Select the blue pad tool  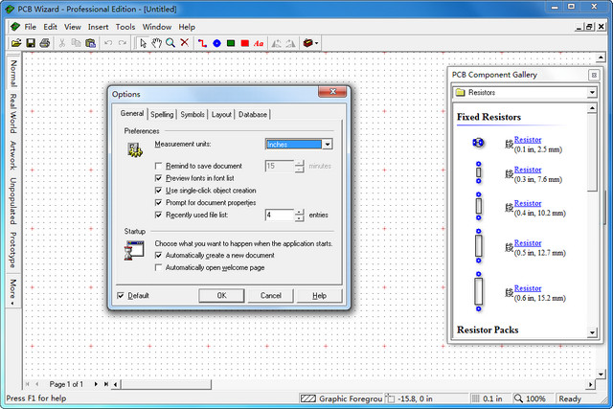(x=216, y=43)
